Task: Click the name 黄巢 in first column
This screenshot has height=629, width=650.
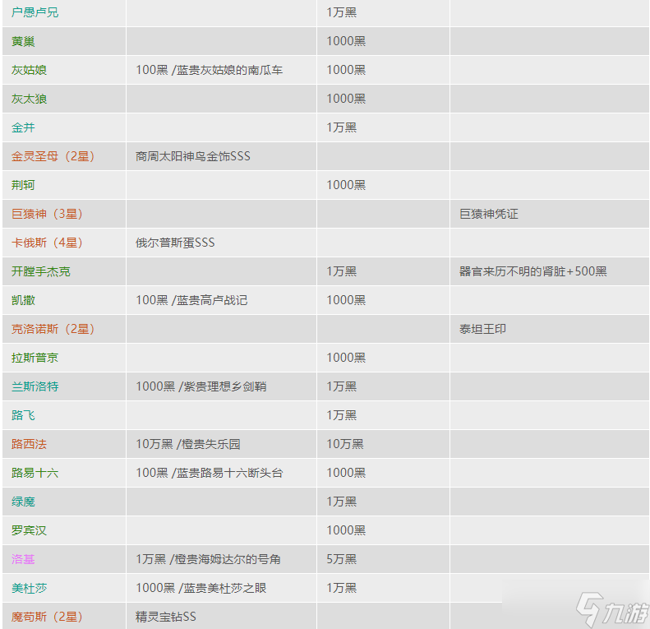Action: tap(23, 41)
